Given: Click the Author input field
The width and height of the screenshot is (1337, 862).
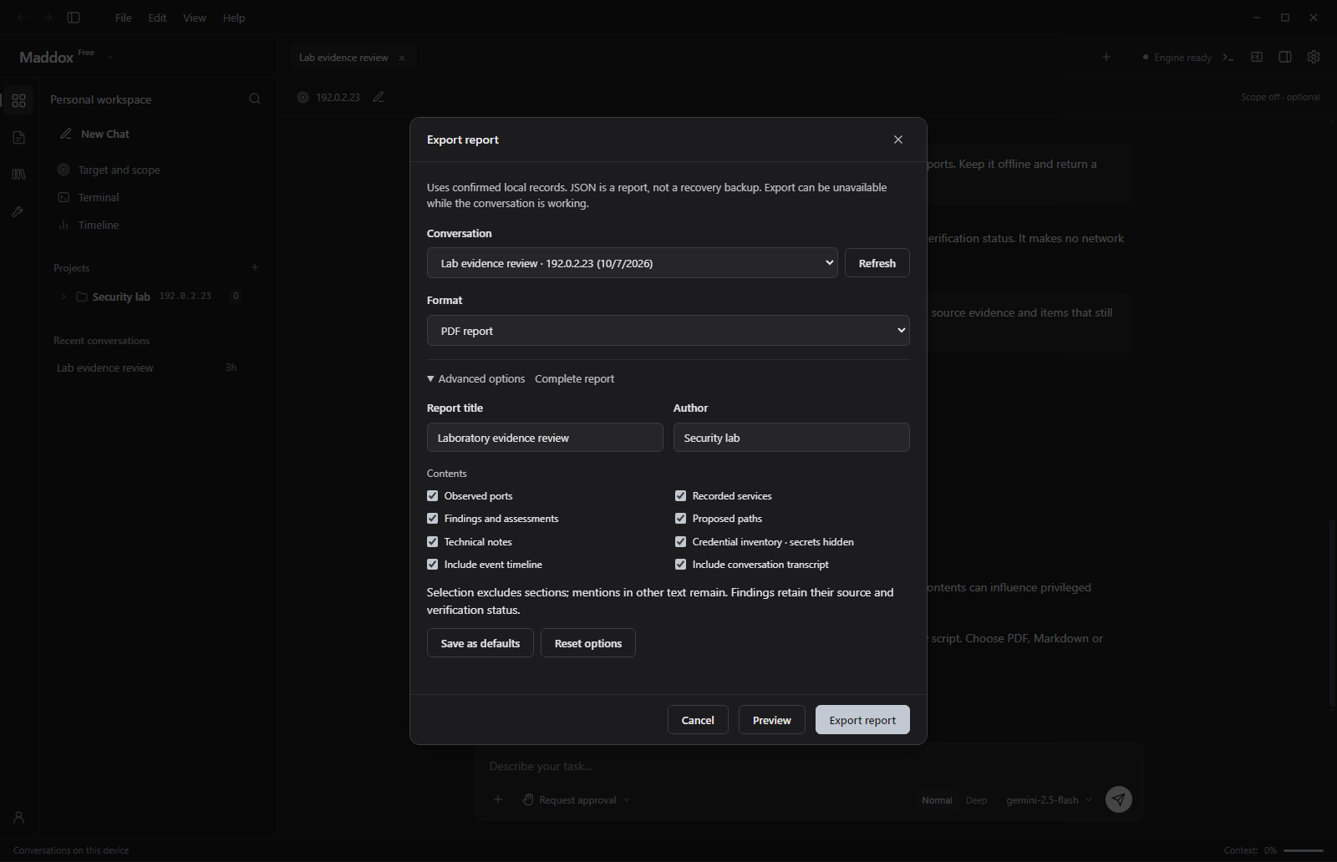Looking at the screenshot, I should pos(791,438).
